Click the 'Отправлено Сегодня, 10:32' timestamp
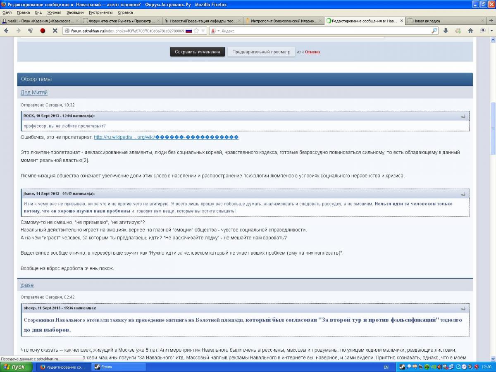This screenshot has width=496, height=372. [x=48, y=105]
